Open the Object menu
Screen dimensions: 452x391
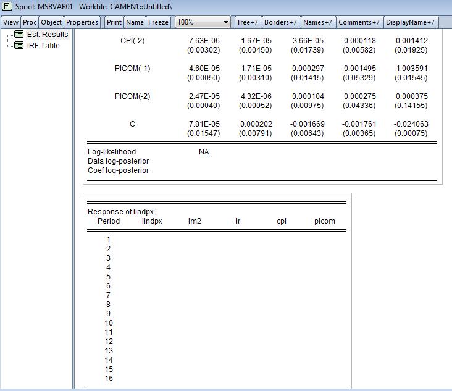point(51,22)
